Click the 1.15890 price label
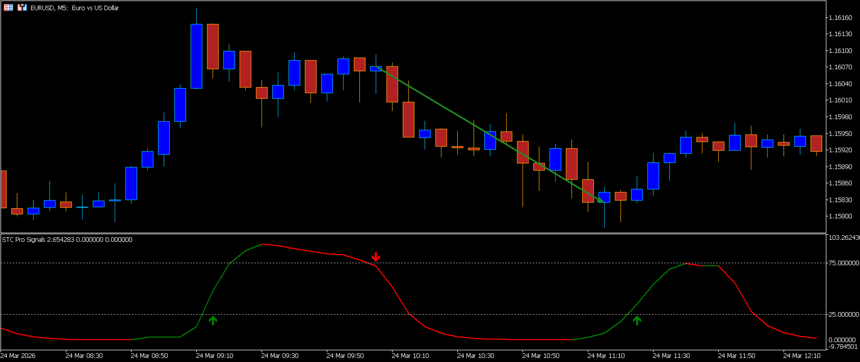This screenshot has width=860, height=362. [x=840, y=167]
